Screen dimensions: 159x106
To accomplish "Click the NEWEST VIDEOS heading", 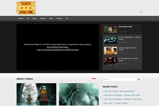I will coord(25,79).
